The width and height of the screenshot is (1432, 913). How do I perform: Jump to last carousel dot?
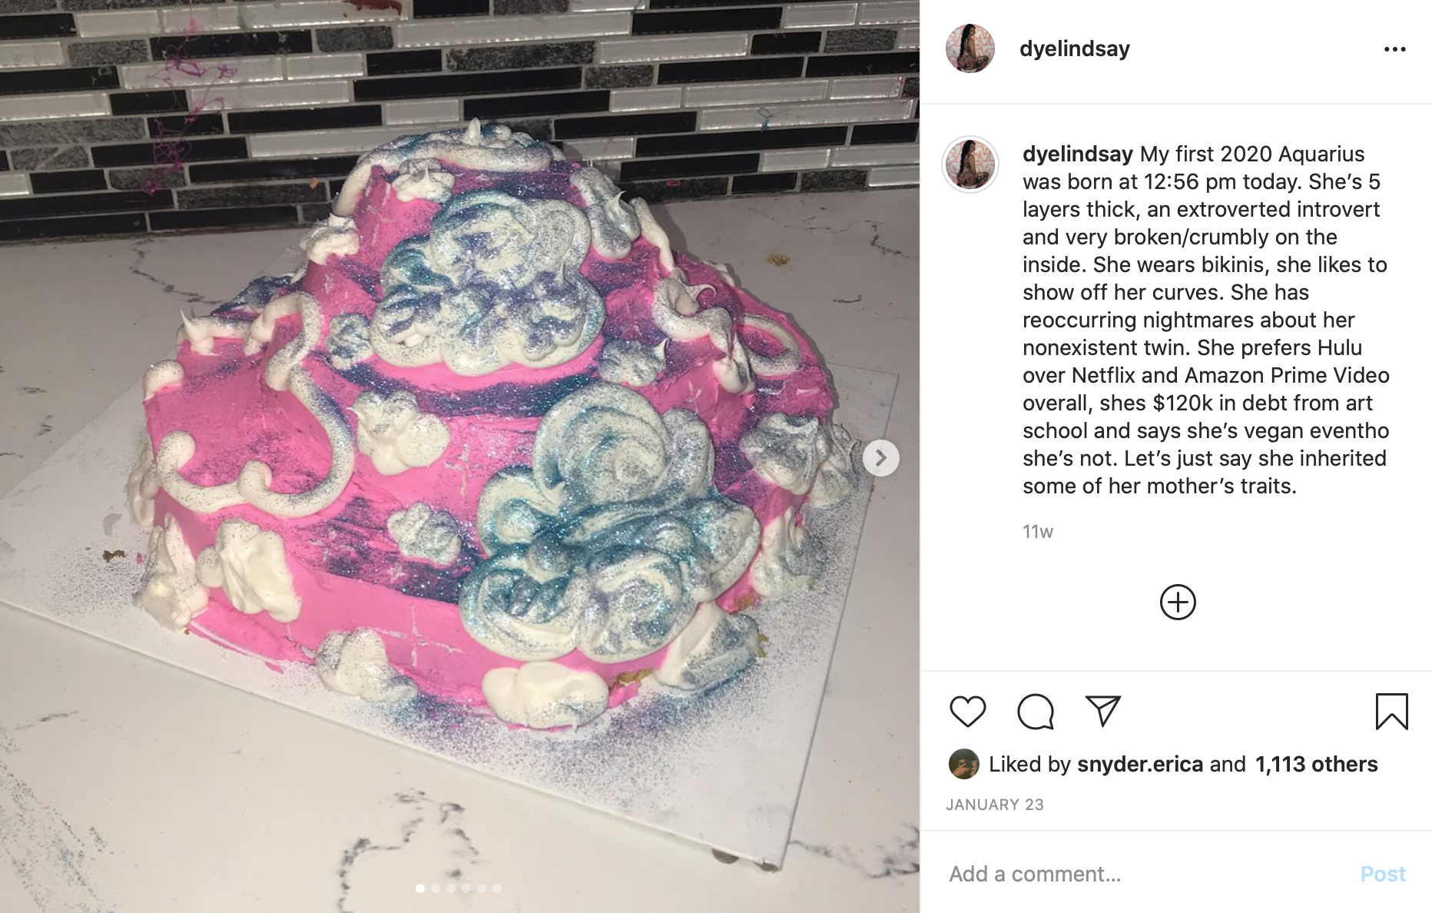point(497,888)
